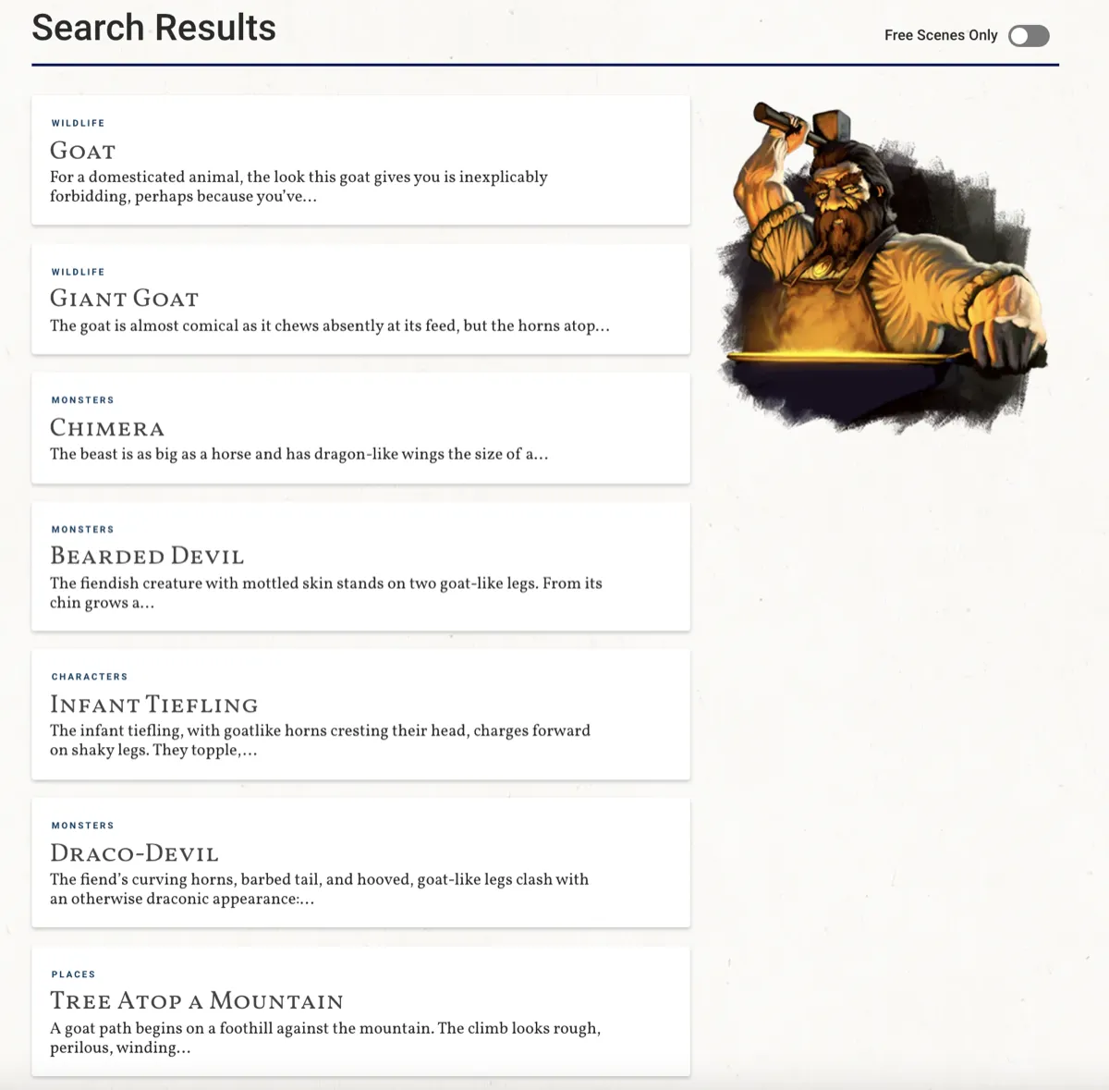Image resolution: width=1109 pixels, height=1090 pixels.
Task: Click the Characters tag above Infant Tiefling
Action: point(90,677)
